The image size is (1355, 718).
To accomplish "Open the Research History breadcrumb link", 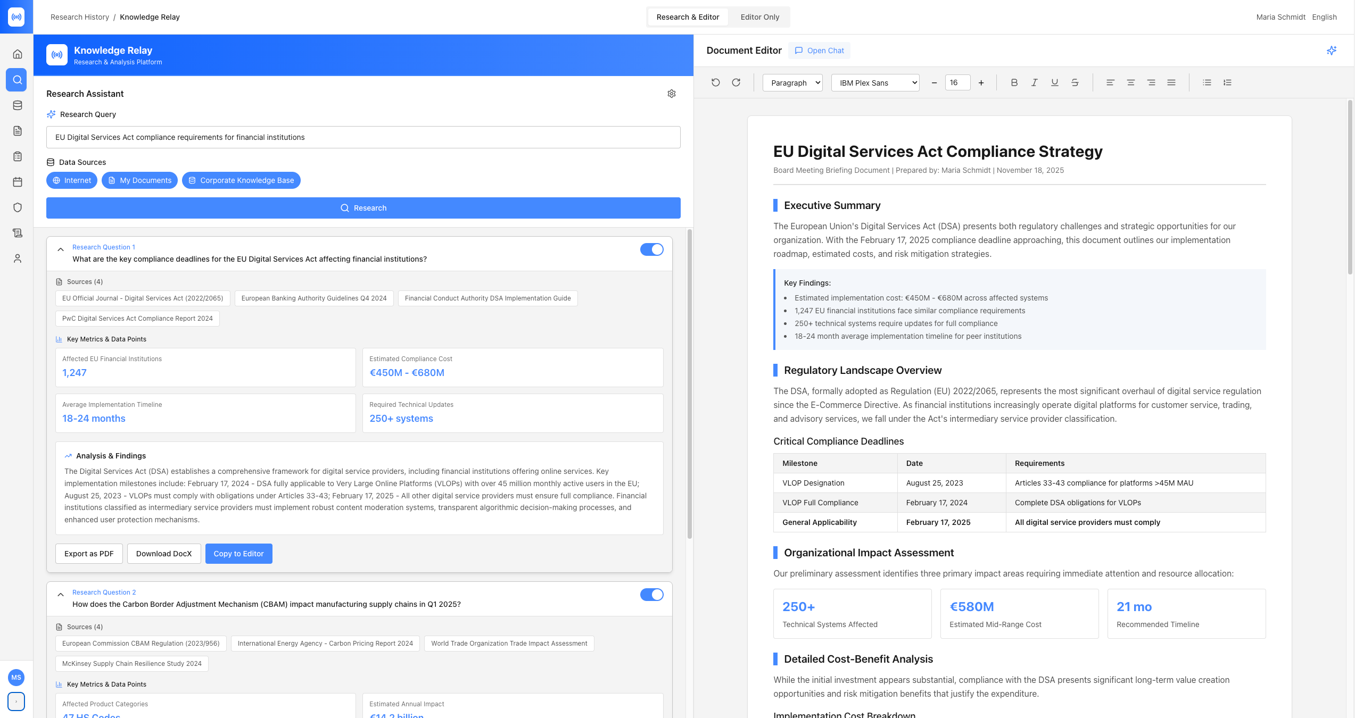I will point(79,16).
